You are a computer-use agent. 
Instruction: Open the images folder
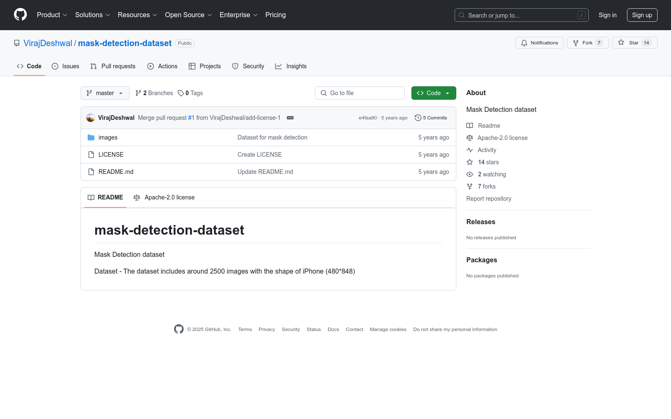click(x=108, y=137)
